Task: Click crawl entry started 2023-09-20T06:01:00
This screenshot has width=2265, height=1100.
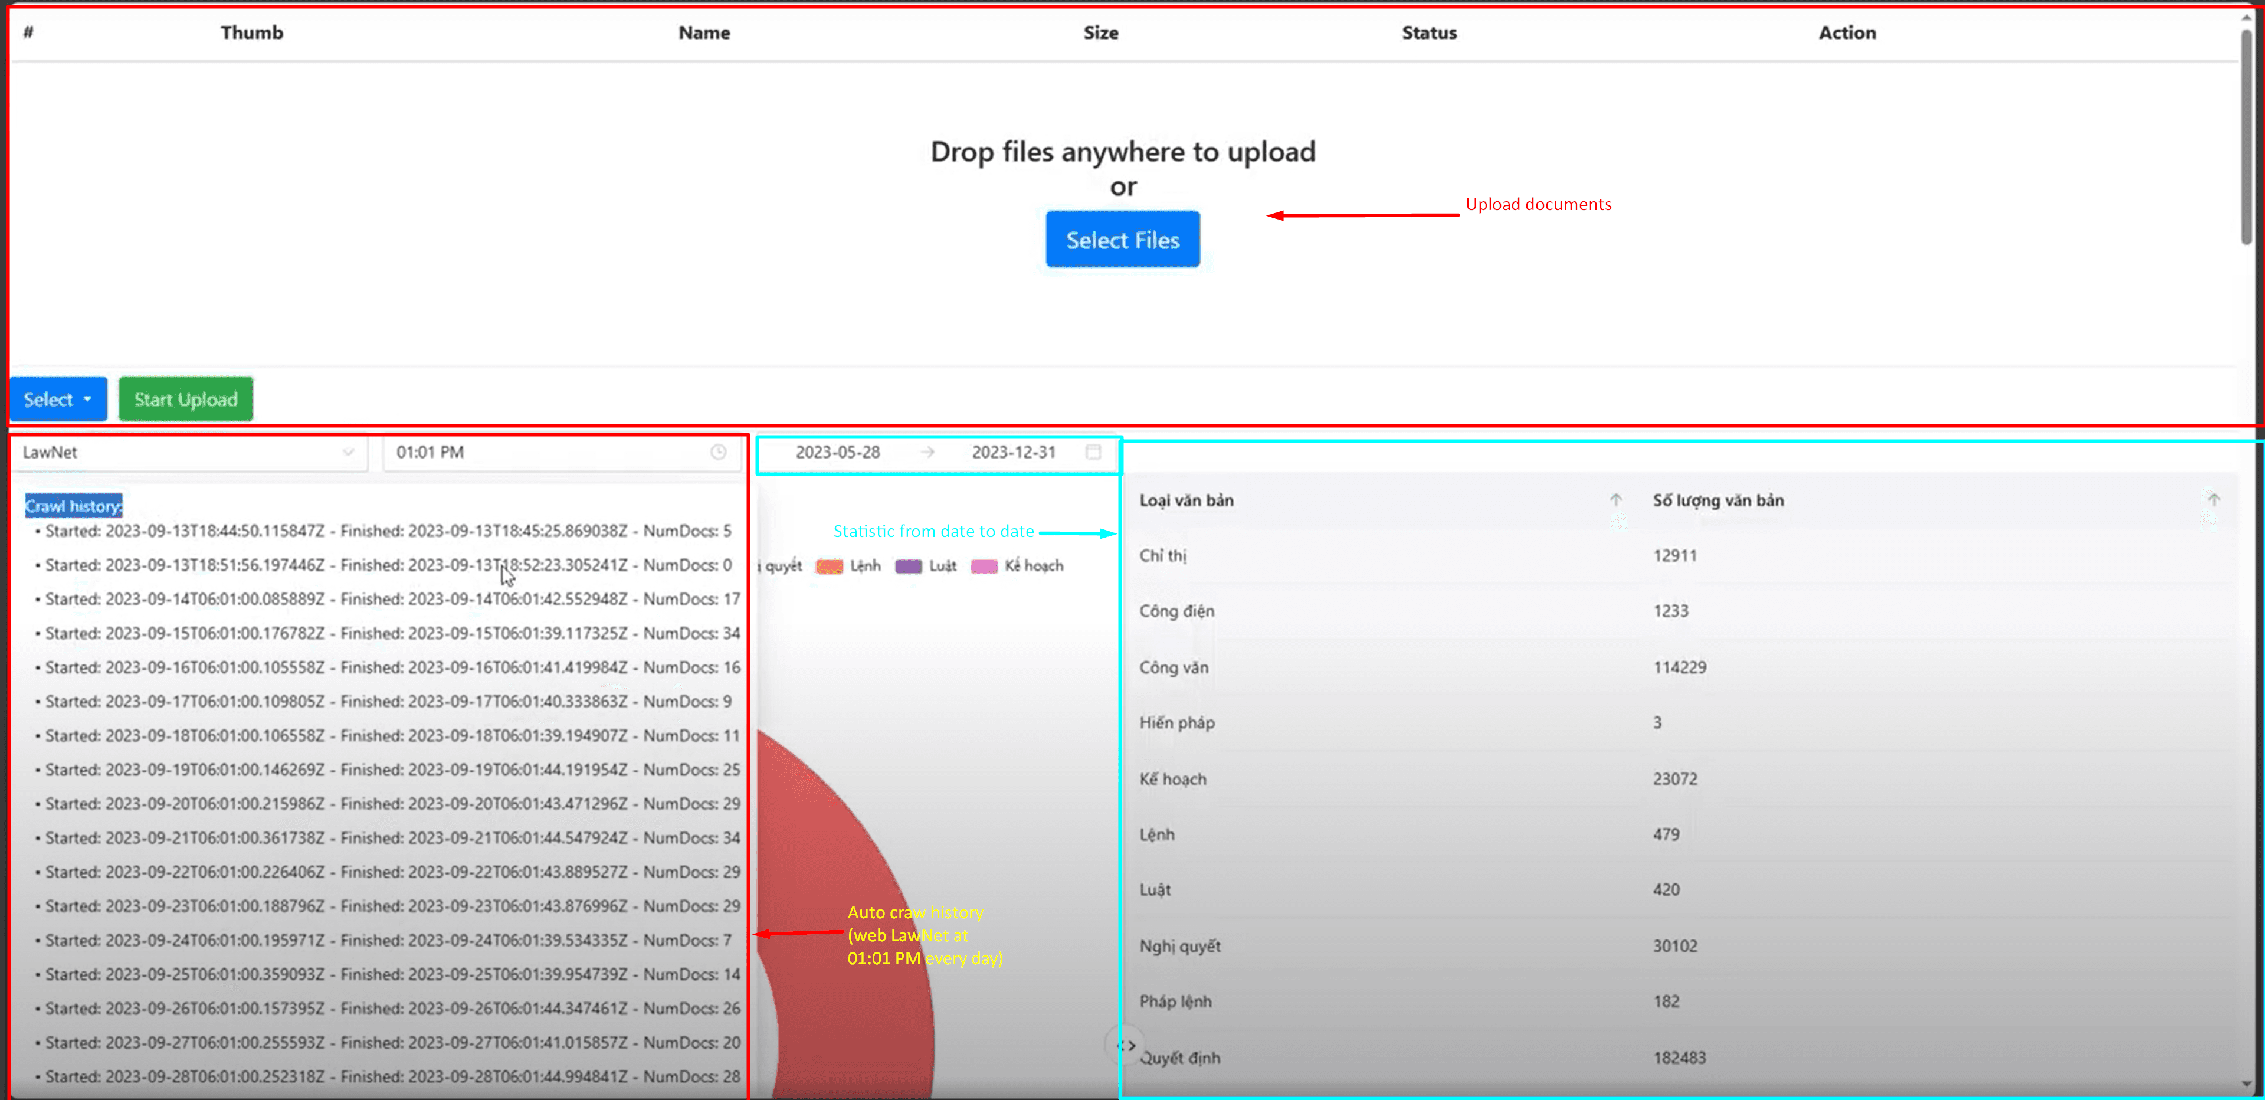Action: click(392, 804)
